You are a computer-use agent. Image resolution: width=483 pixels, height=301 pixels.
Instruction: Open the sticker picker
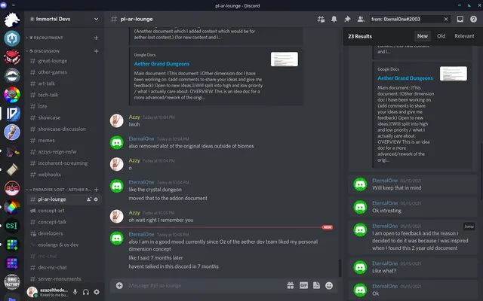[316, 286]
